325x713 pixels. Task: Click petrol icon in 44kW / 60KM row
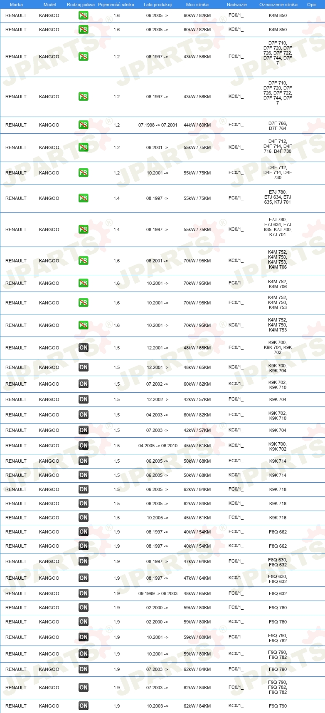84,125
